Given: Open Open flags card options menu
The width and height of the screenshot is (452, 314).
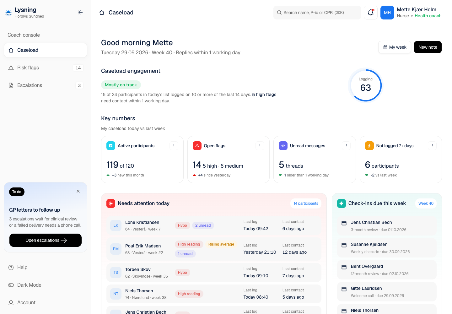Looking at the screenshot, I should [260, 146].
